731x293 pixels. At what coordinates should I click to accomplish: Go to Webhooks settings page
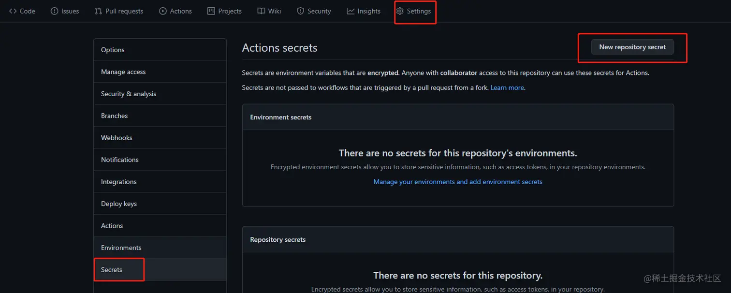click(160, 138)
